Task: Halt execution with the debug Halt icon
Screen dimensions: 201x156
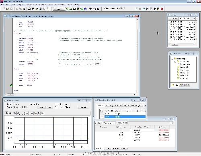Action: tap(140, 9)
